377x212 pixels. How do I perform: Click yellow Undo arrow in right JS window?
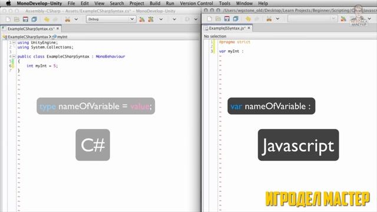(248, 19)
